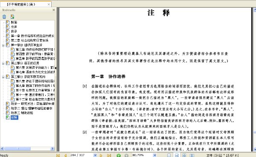
Task: Select the highlighted 注释 bookmark
Action: [15, 117]
